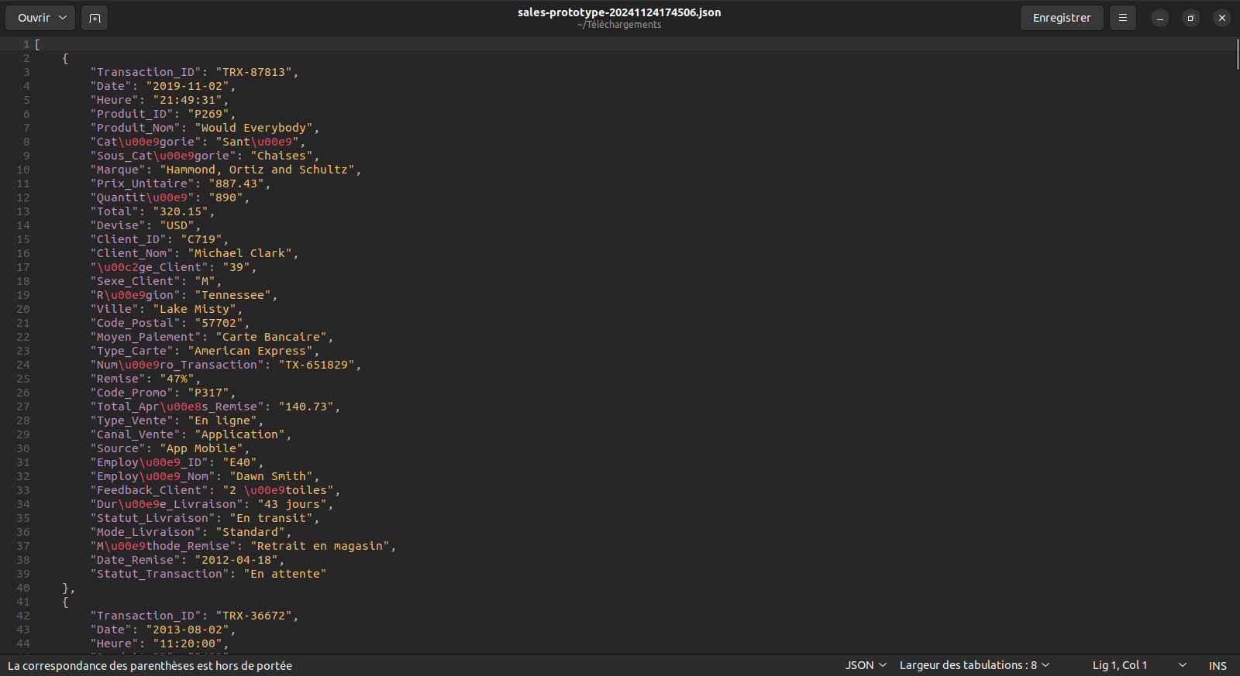Screen dimensions: 1240x676
Task: Place cursor on the "Transaction_ID" TRX-87813 line
Action: [x=194, y=72]
